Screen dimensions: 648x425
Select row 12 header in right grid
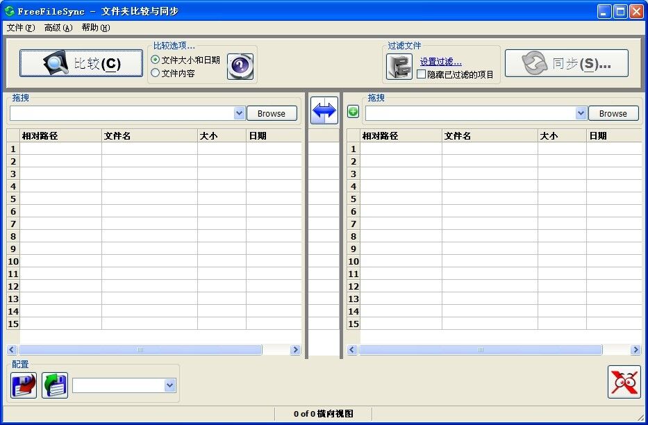[354, 286]
